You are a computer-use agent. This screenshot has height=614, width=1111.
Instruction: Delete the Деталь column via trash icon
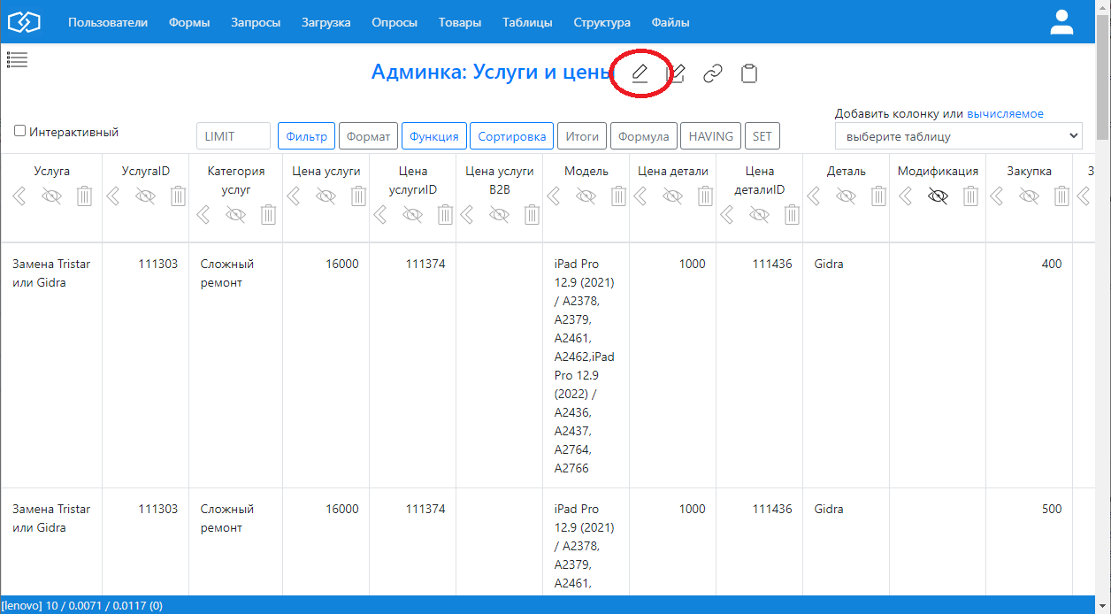pyautogui.click(x=878, y=196)
